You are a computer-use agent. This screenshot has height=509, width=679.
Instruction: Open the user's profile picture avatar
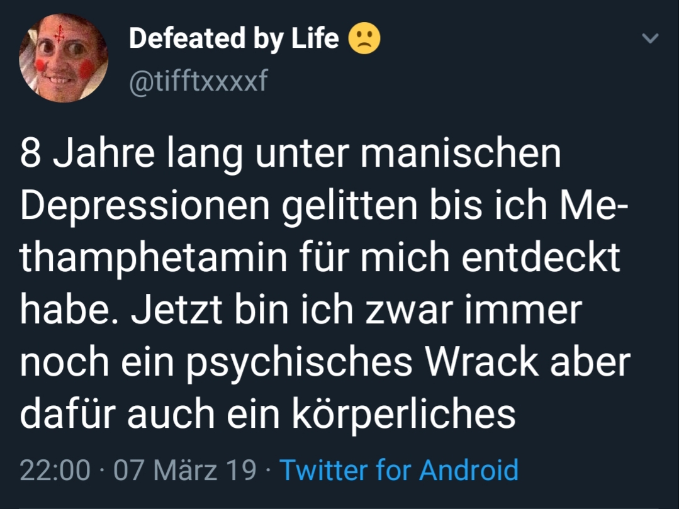pos(64,59)
